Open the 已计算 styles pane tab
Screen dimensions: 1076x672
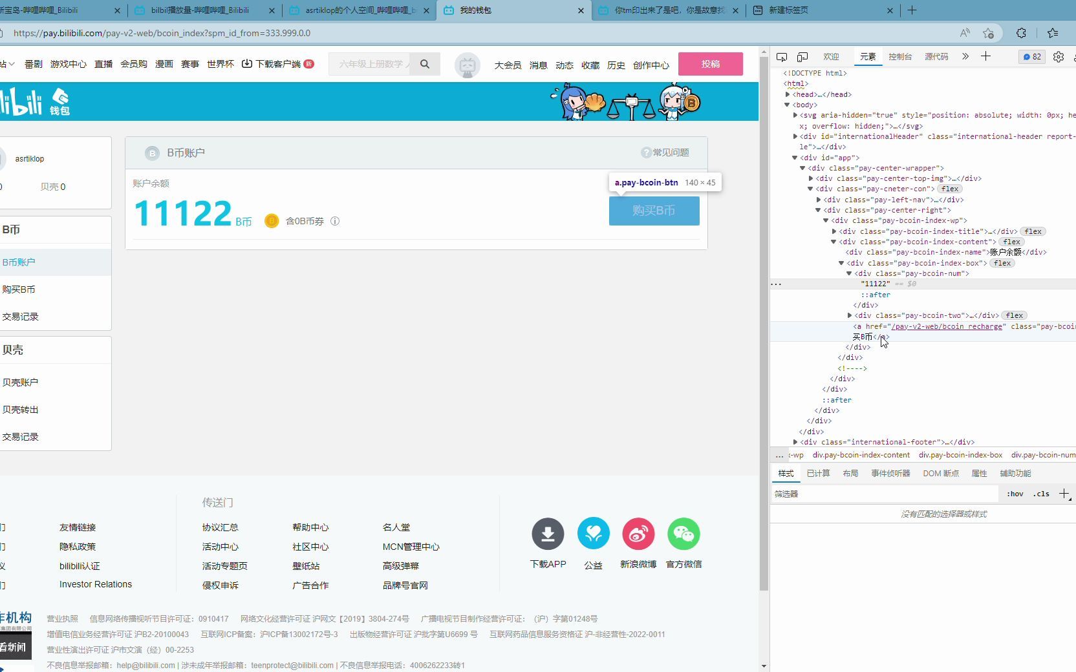[818, 474]
